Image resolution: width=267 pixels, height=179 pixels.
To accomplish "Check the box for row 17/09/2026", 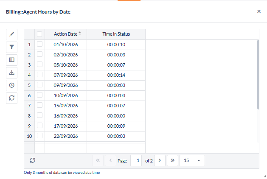I will click(x=39, y=126).
